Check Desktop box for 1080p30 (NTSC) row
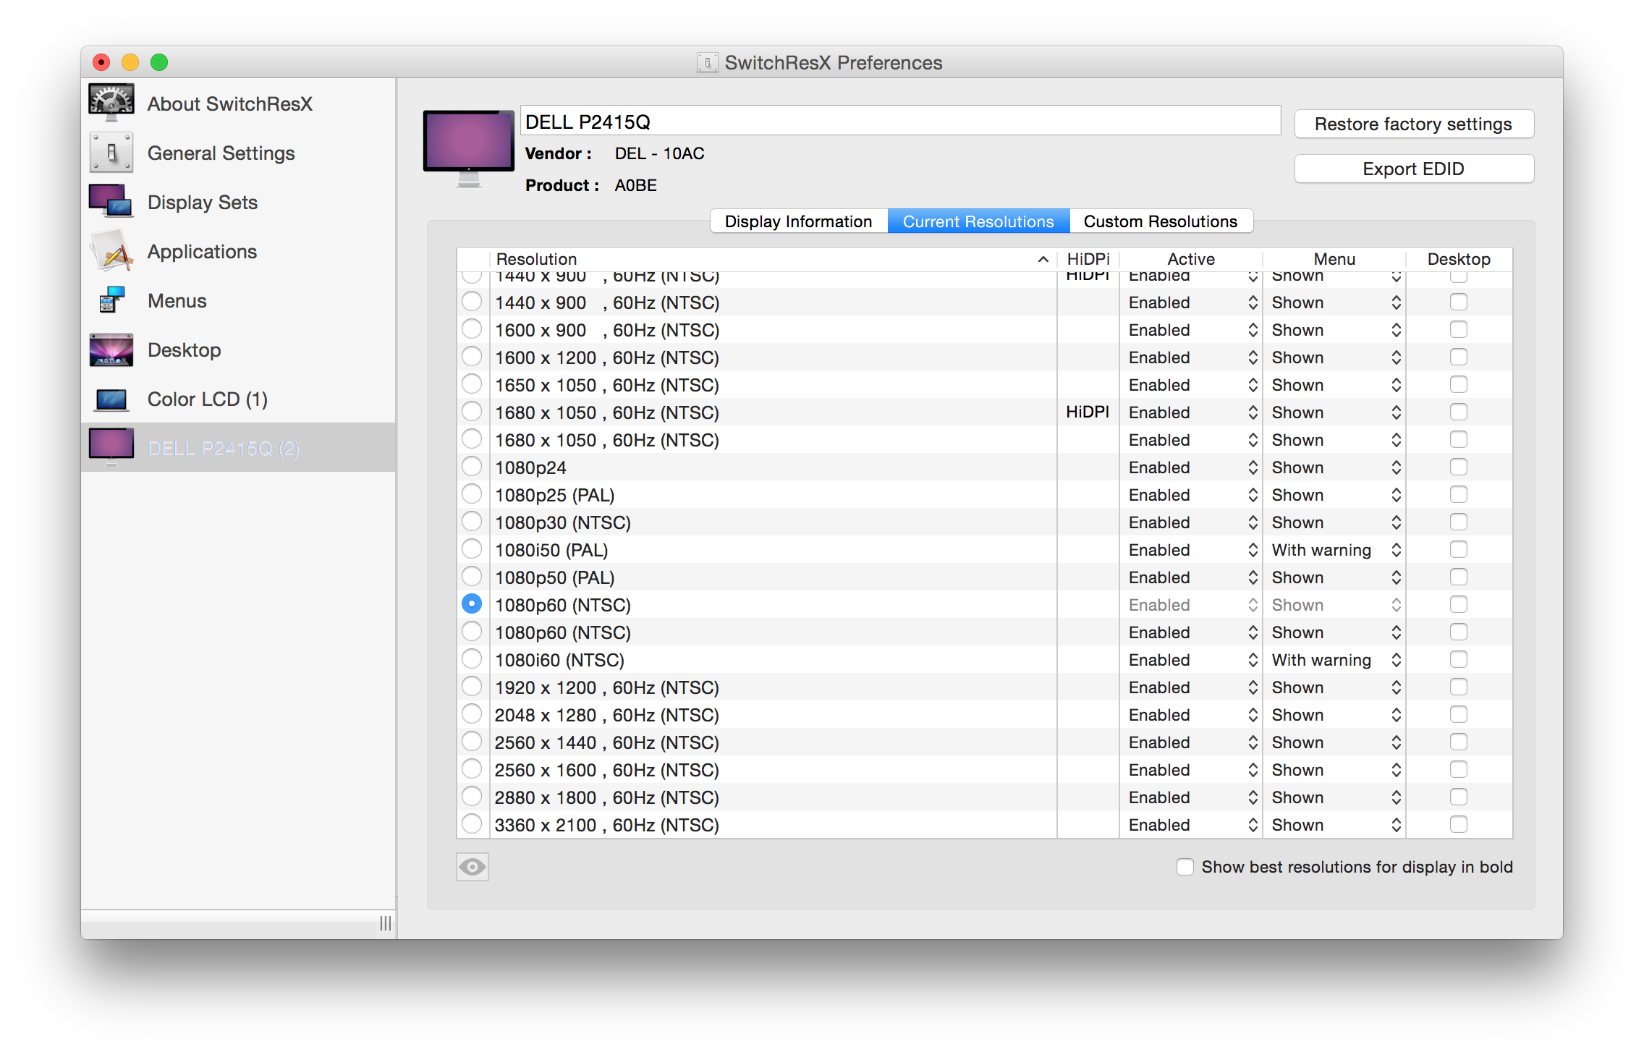1644x1055 pixels. coord(1458,522)
